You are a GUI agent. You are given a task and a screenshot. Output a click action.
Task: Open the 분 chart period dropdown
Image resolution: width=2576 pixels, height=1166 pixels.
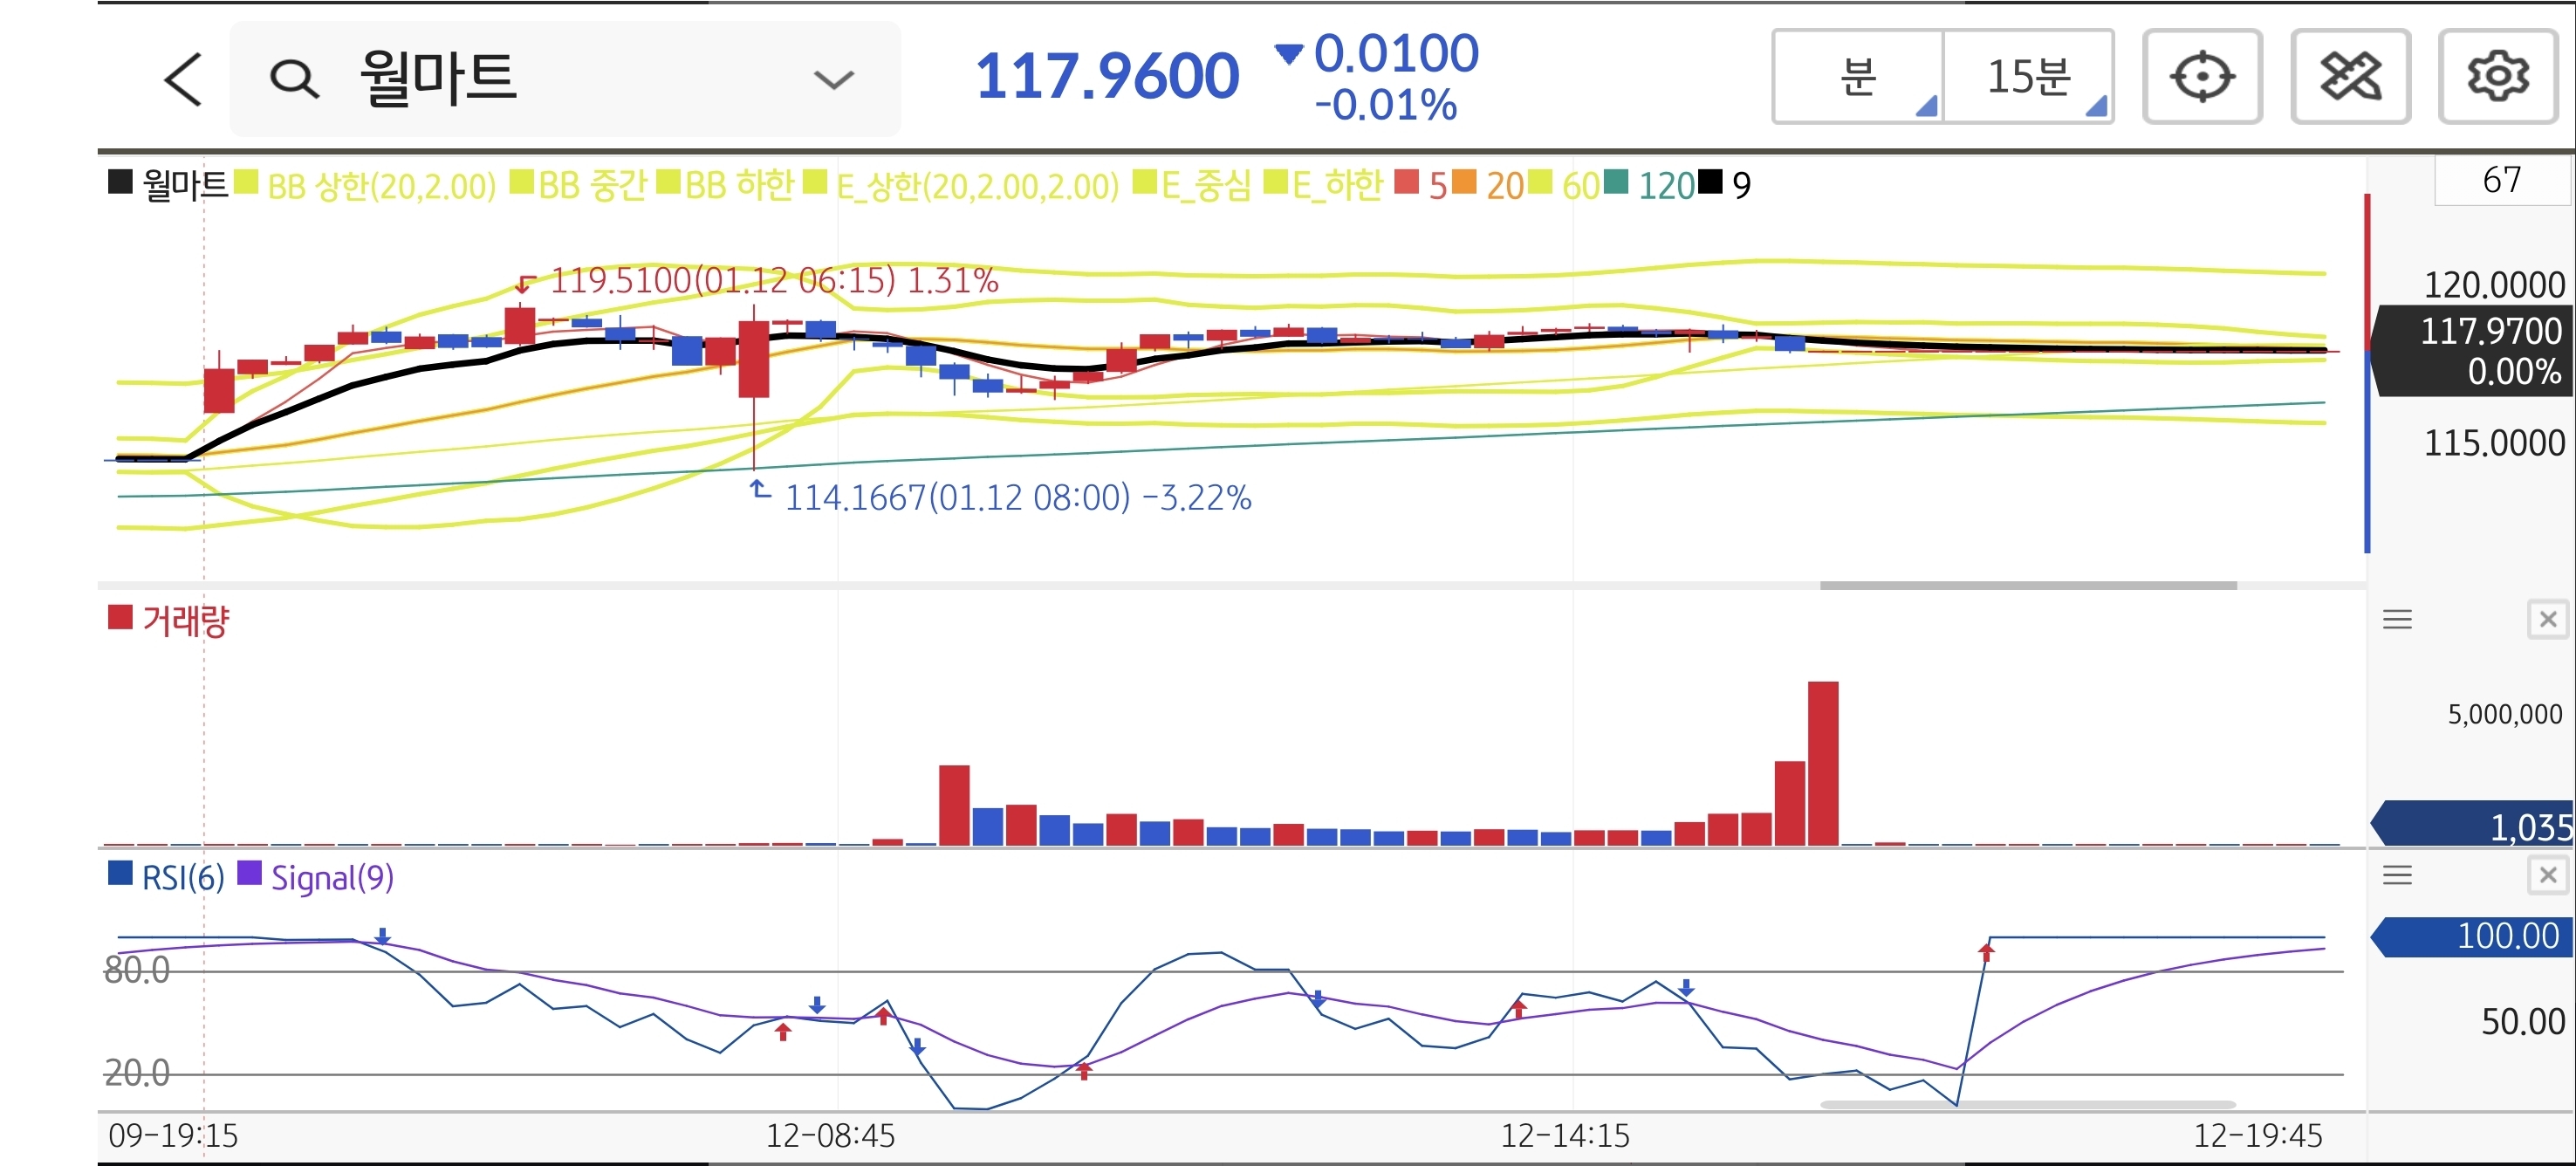click(1858, 77)
